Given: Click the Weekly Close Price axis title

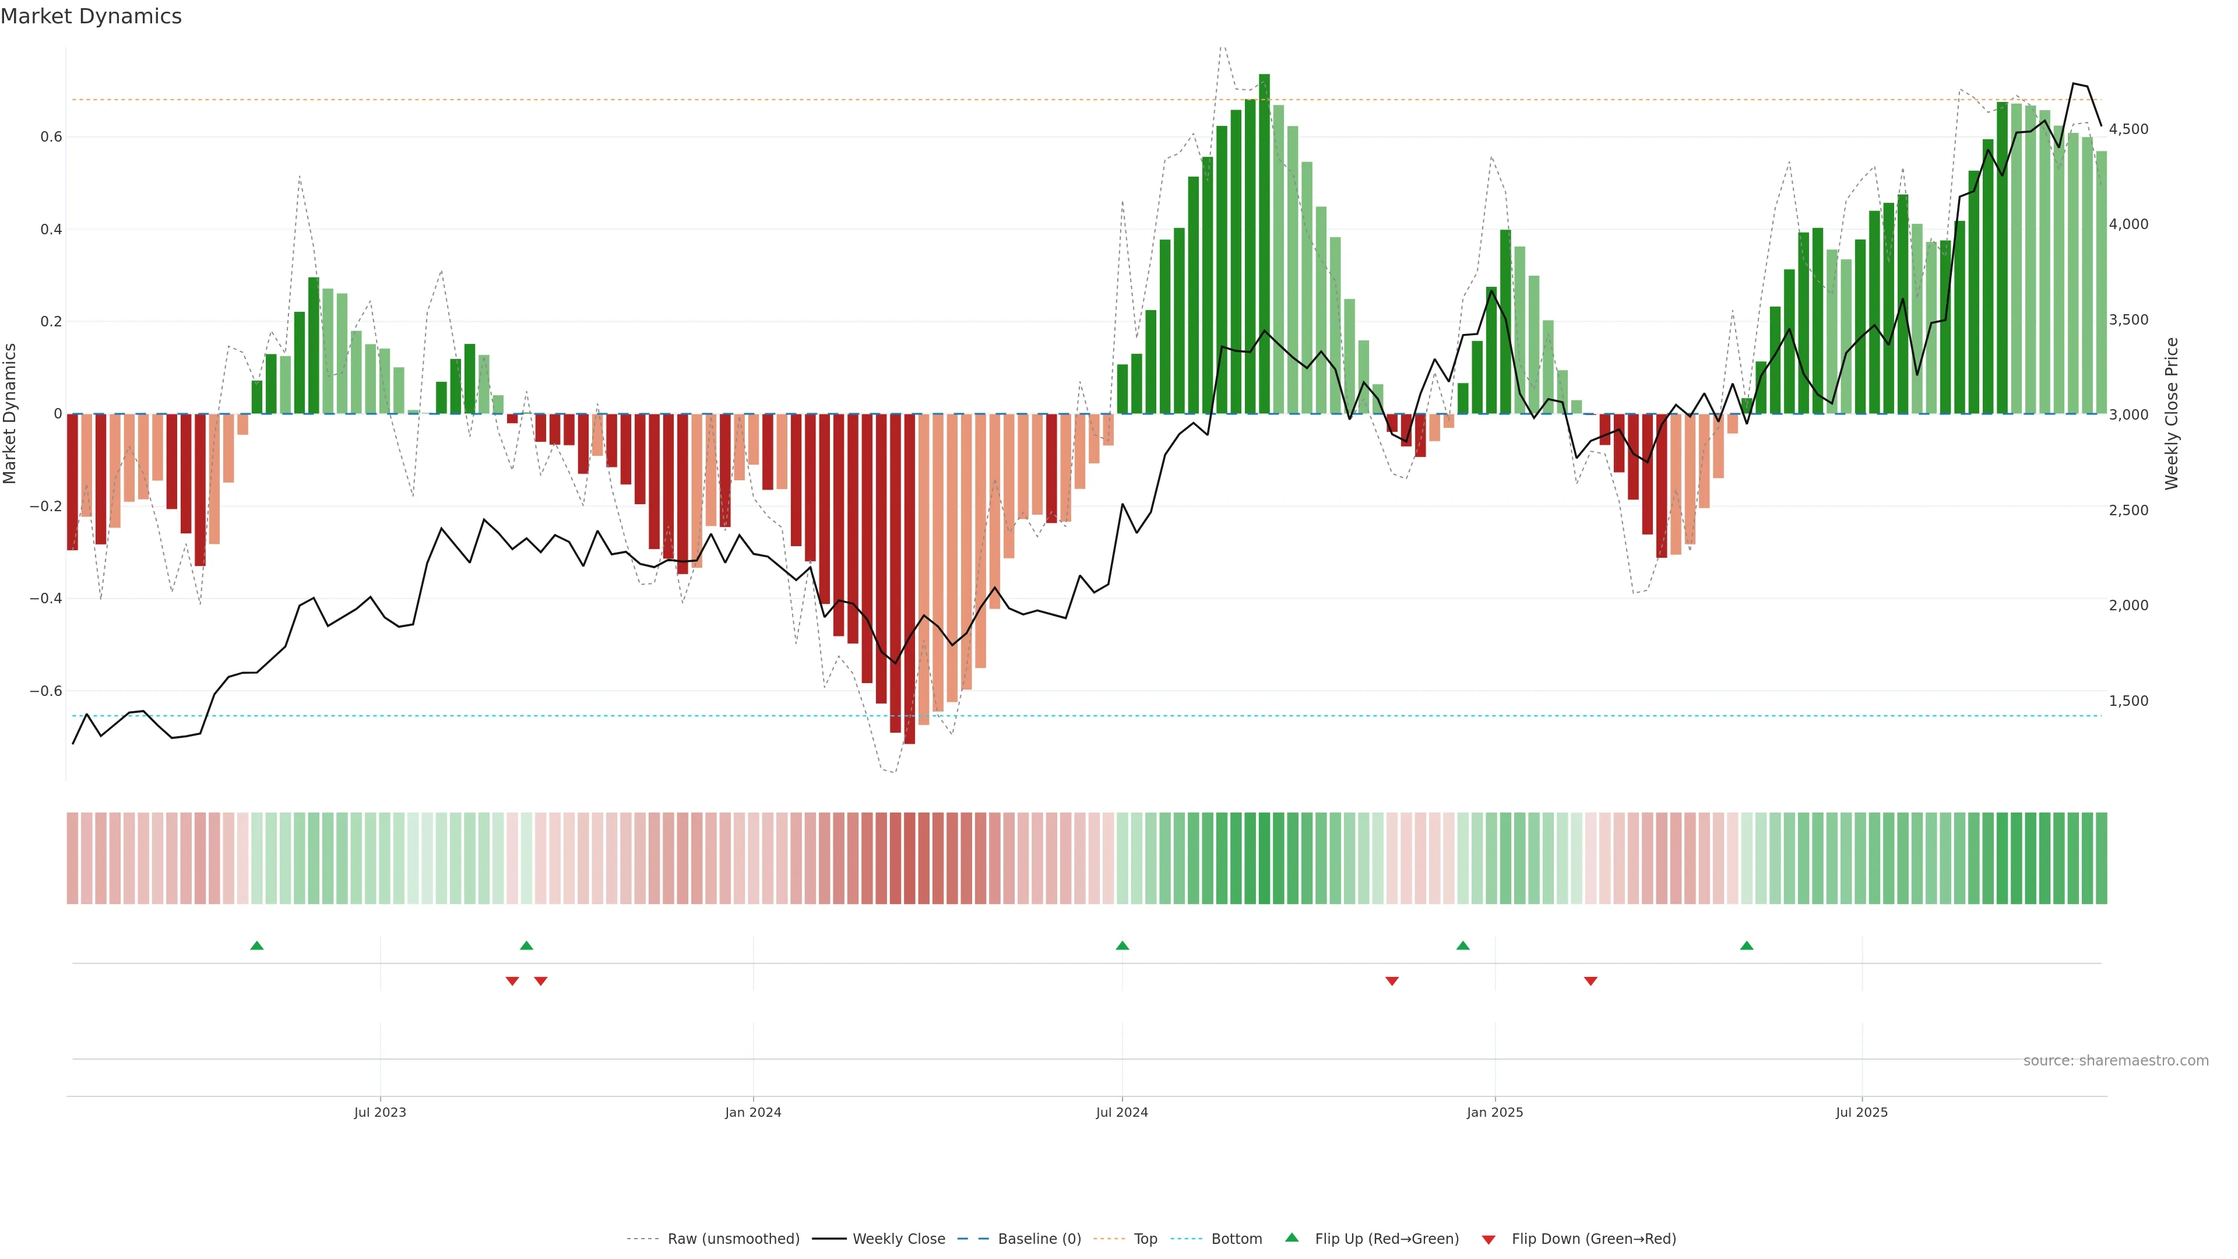Looking at the screenshot, I should pos(2171,414).
